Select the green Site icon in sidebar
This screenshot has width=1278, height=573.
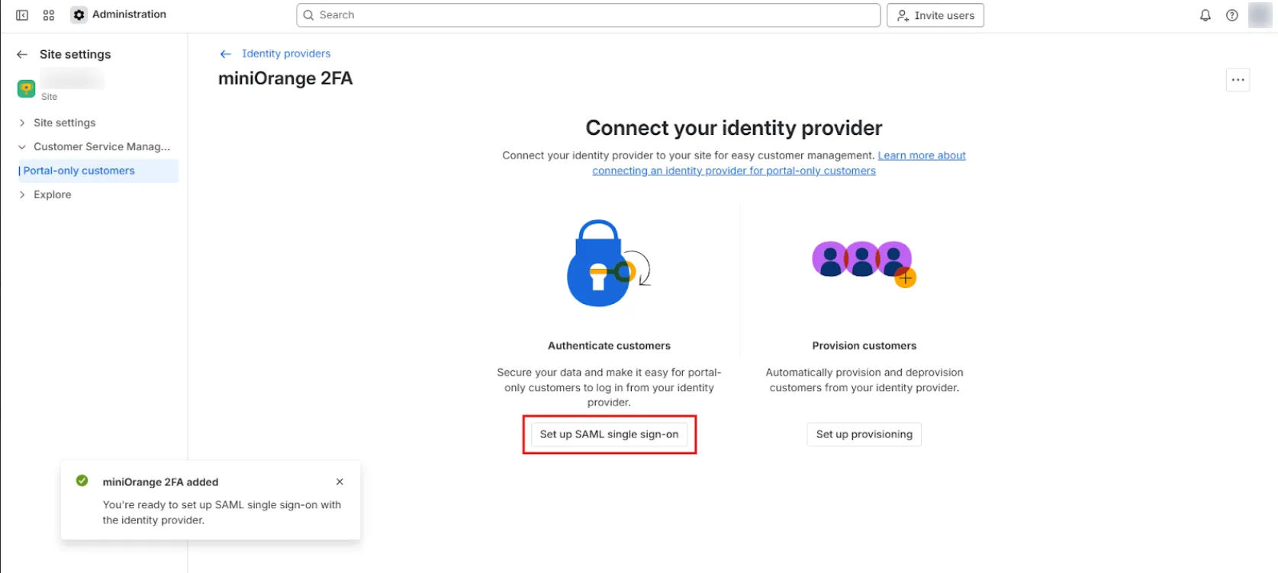click(x=25, y=88)
